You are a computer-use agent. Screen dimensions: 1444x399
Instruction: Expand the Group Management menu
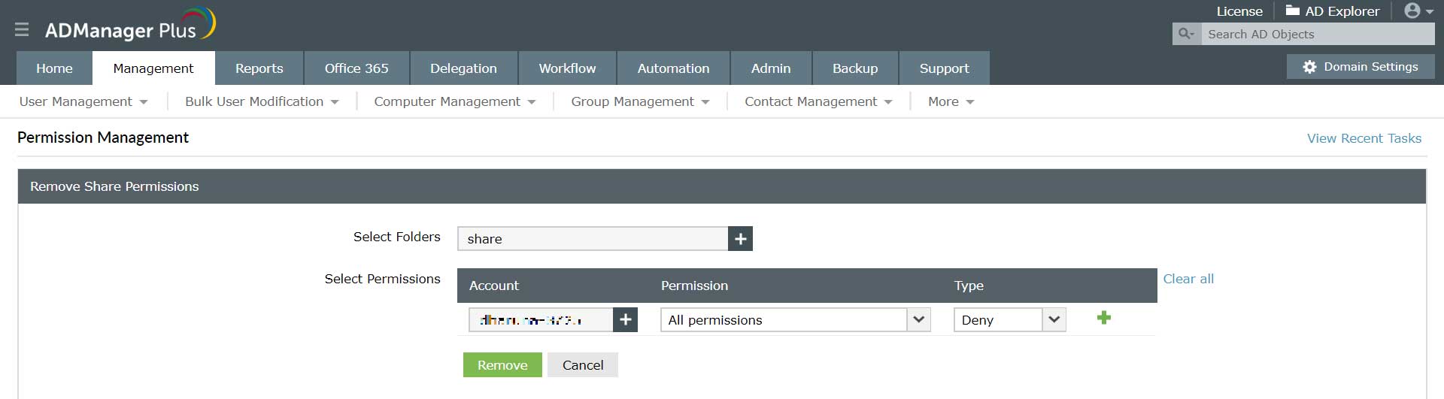[639, 101]
